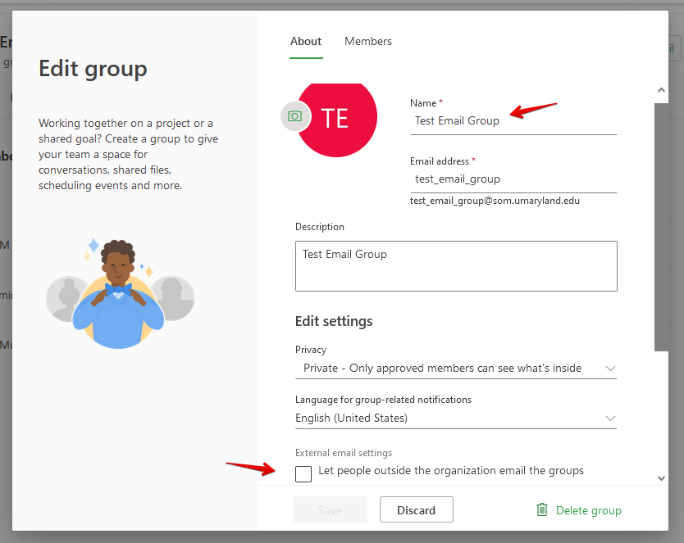The width and height of the screenshot is (684, 543).
Task: Click the camera icon to change group photo
Action: [295, 116]
